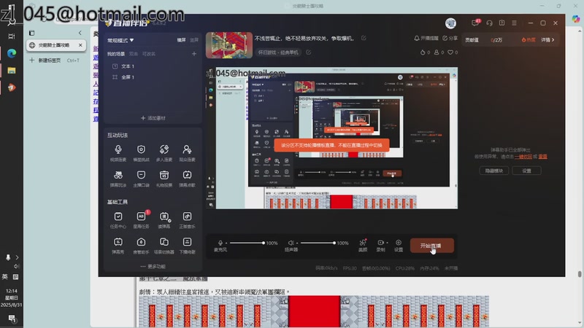Open the 美颜 beauty filter tool

[363, 246]
